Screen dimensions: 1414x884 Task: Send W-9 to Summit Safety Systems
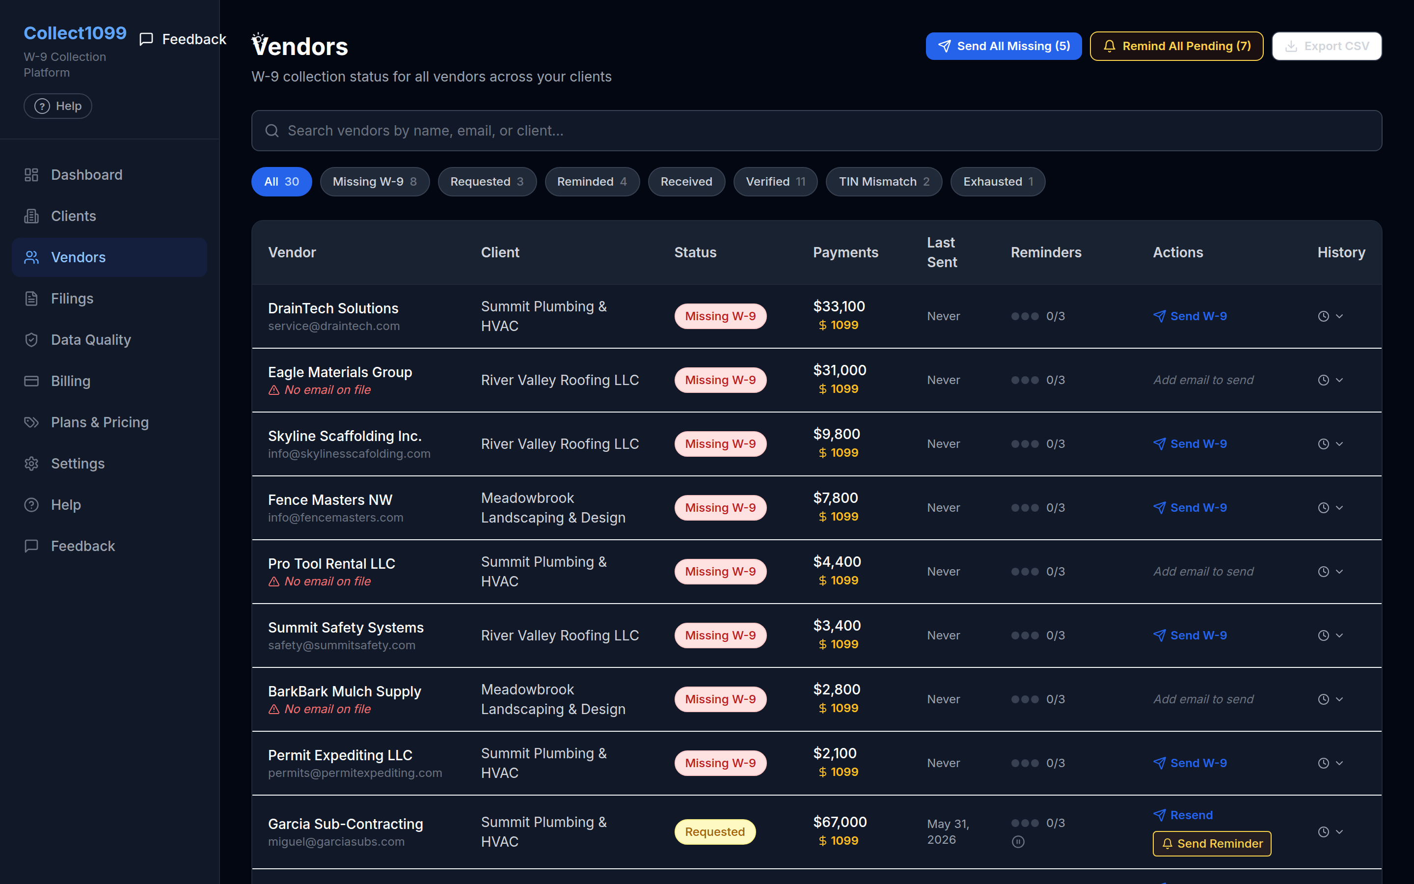click(x=1190, y=635)
